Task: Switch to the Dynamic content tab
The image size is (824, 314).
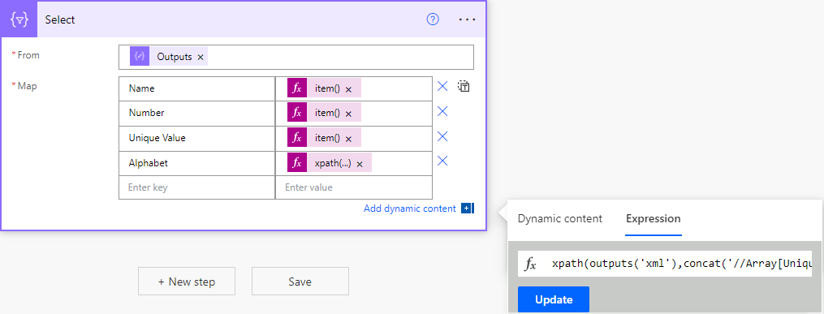Action: click(x=560, y=219)
